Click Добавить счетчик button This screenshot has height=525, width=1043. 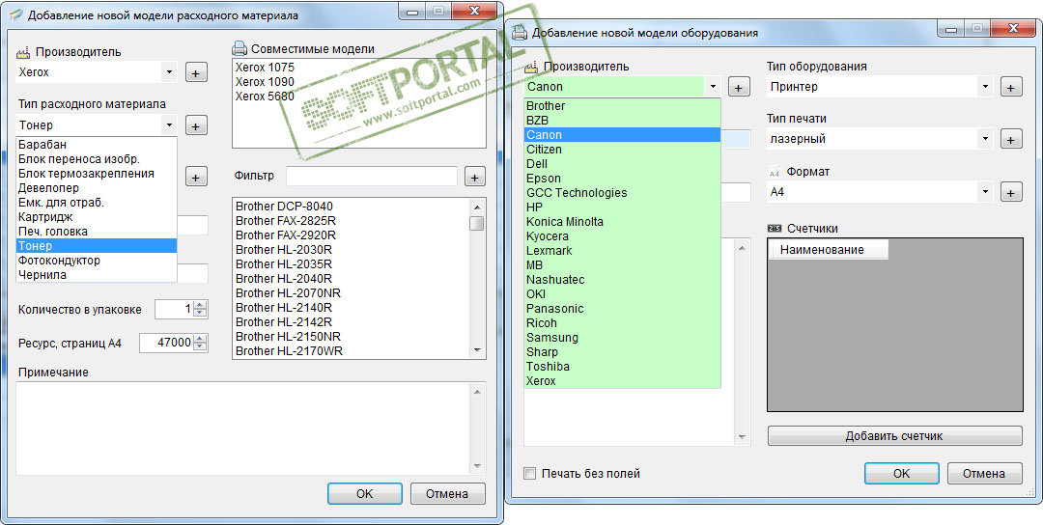tap(894, 436)
